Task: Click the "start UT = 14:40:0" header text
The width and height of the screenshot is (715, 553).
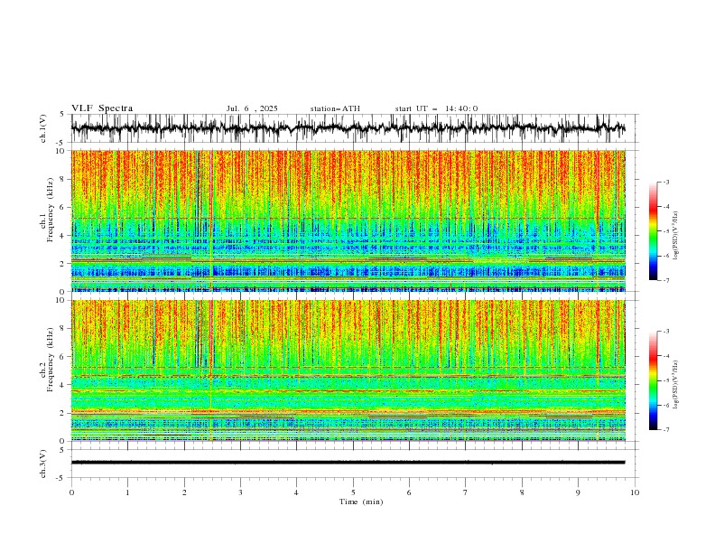Action: [436, 108]
